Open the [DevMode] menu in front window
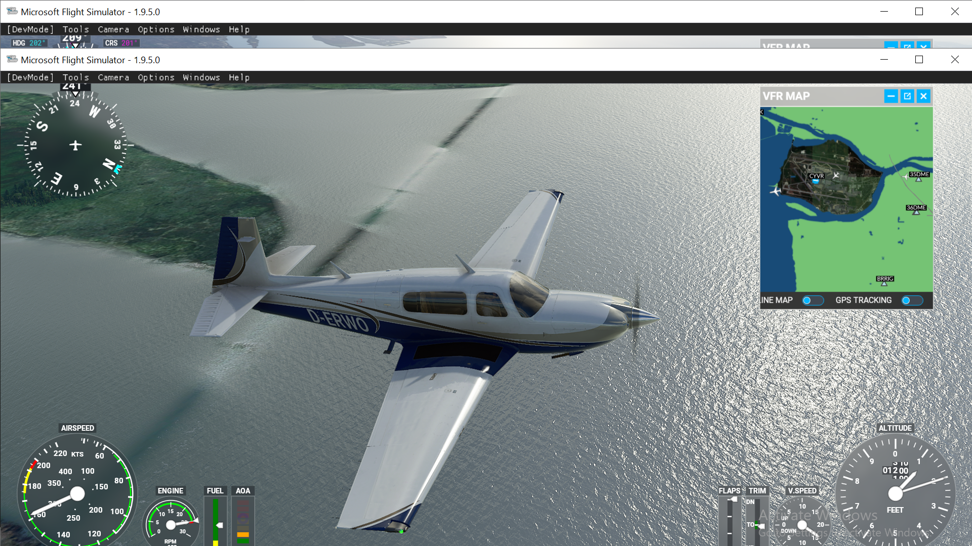Screen dimensions: 972x546 coord(30,77)
